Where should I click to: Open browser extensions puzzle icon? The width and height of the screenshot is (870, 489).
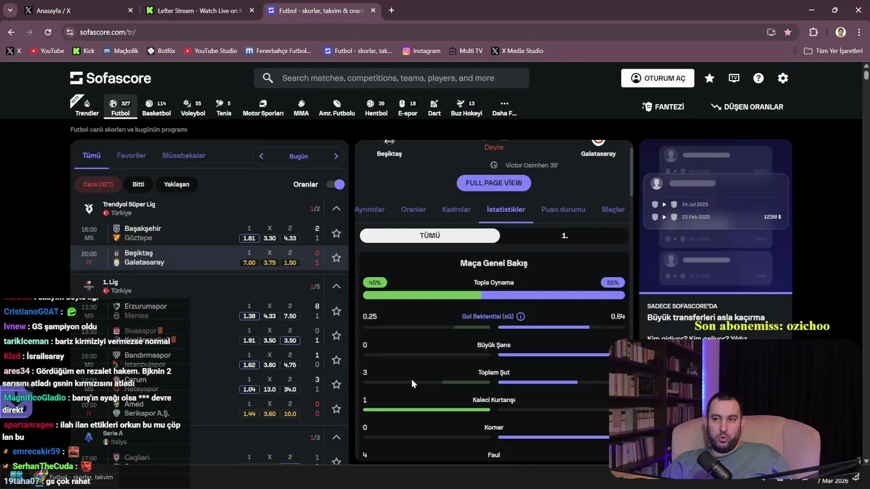click(x=814, y=32)
